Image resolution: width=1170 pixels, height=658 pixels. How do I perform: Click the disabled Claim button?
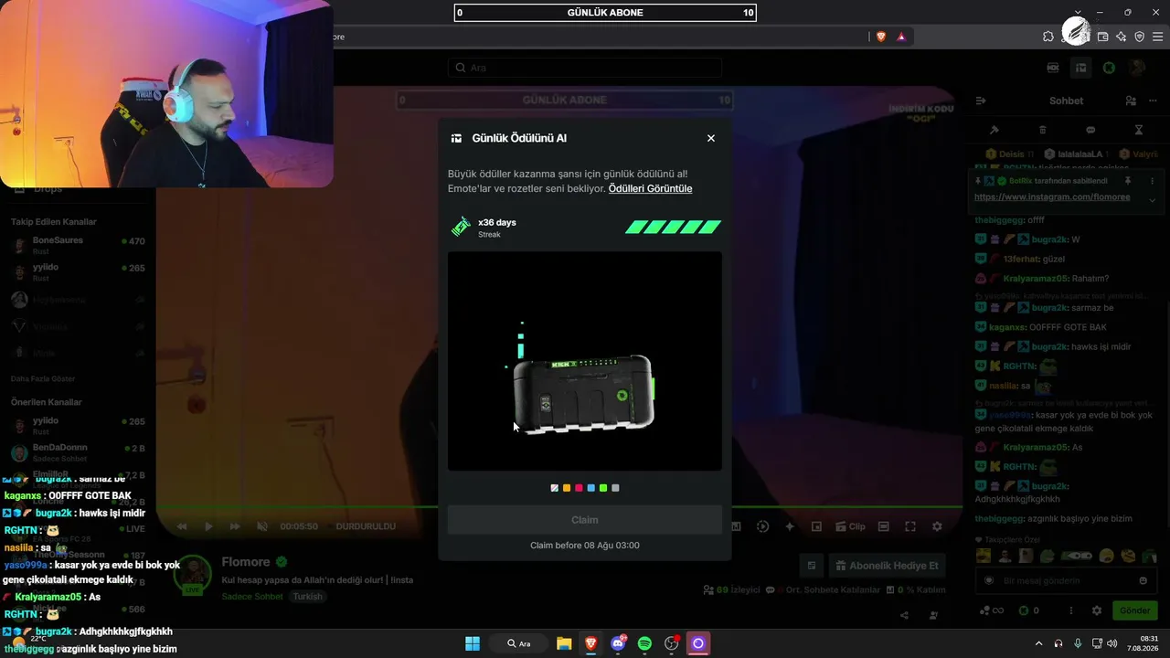click(585, 520)
